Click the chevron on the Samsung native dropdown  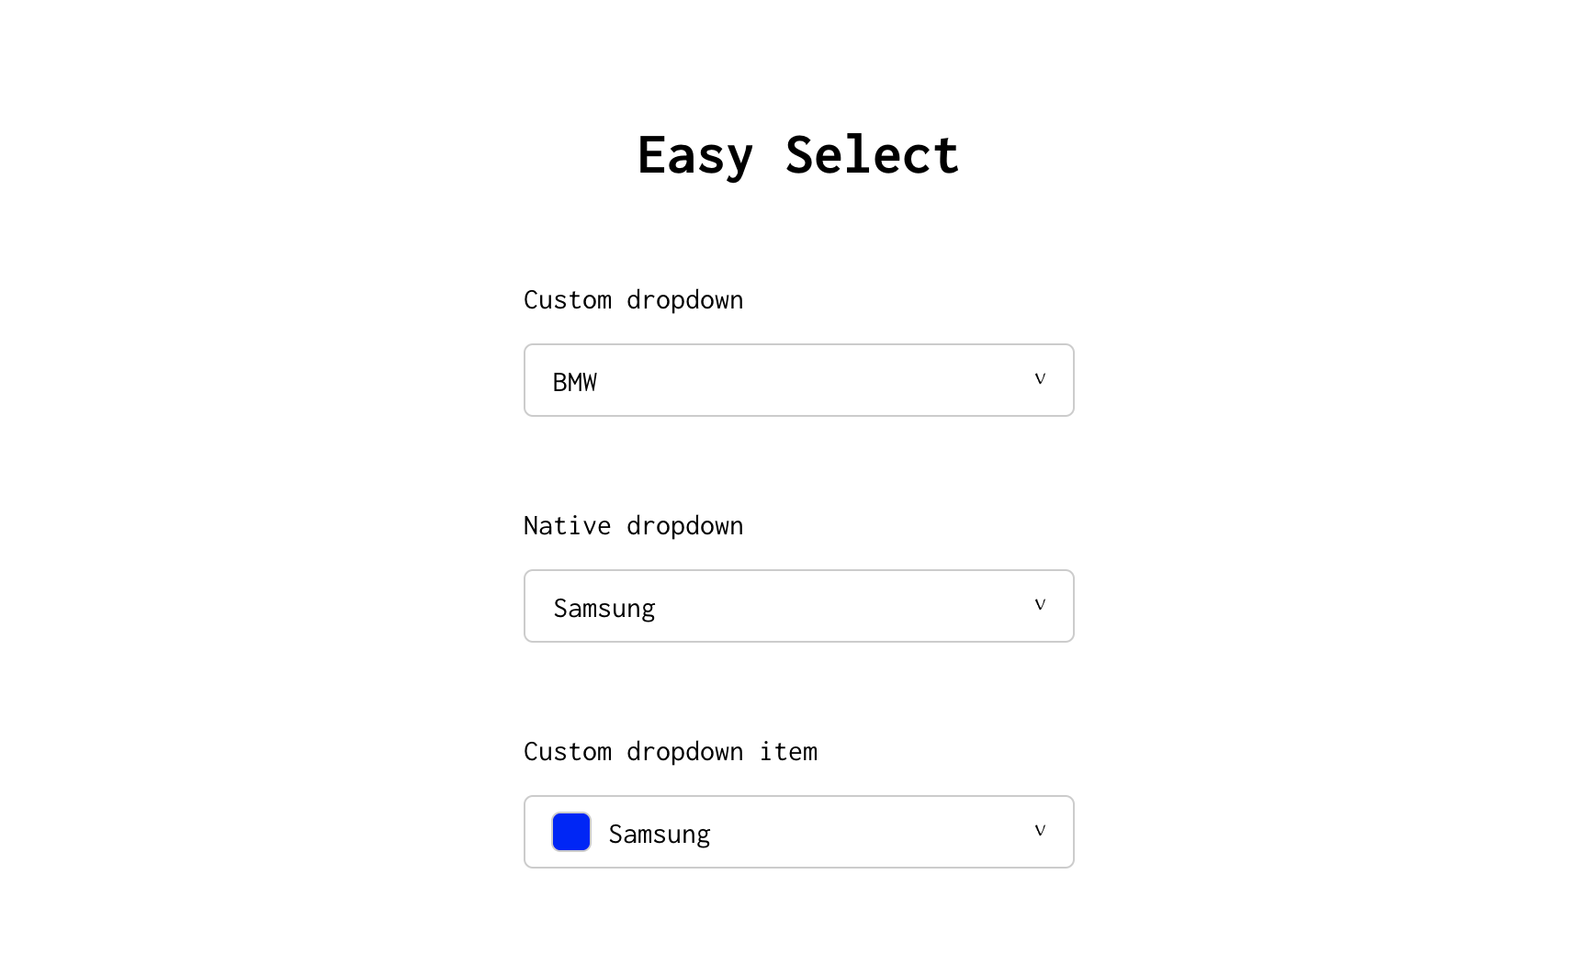(1039, 603)
